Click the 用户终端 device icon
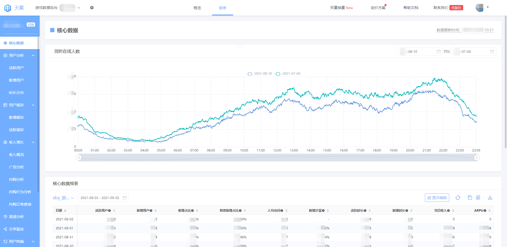This screenshot has height=247, width=507. point(5,241)
